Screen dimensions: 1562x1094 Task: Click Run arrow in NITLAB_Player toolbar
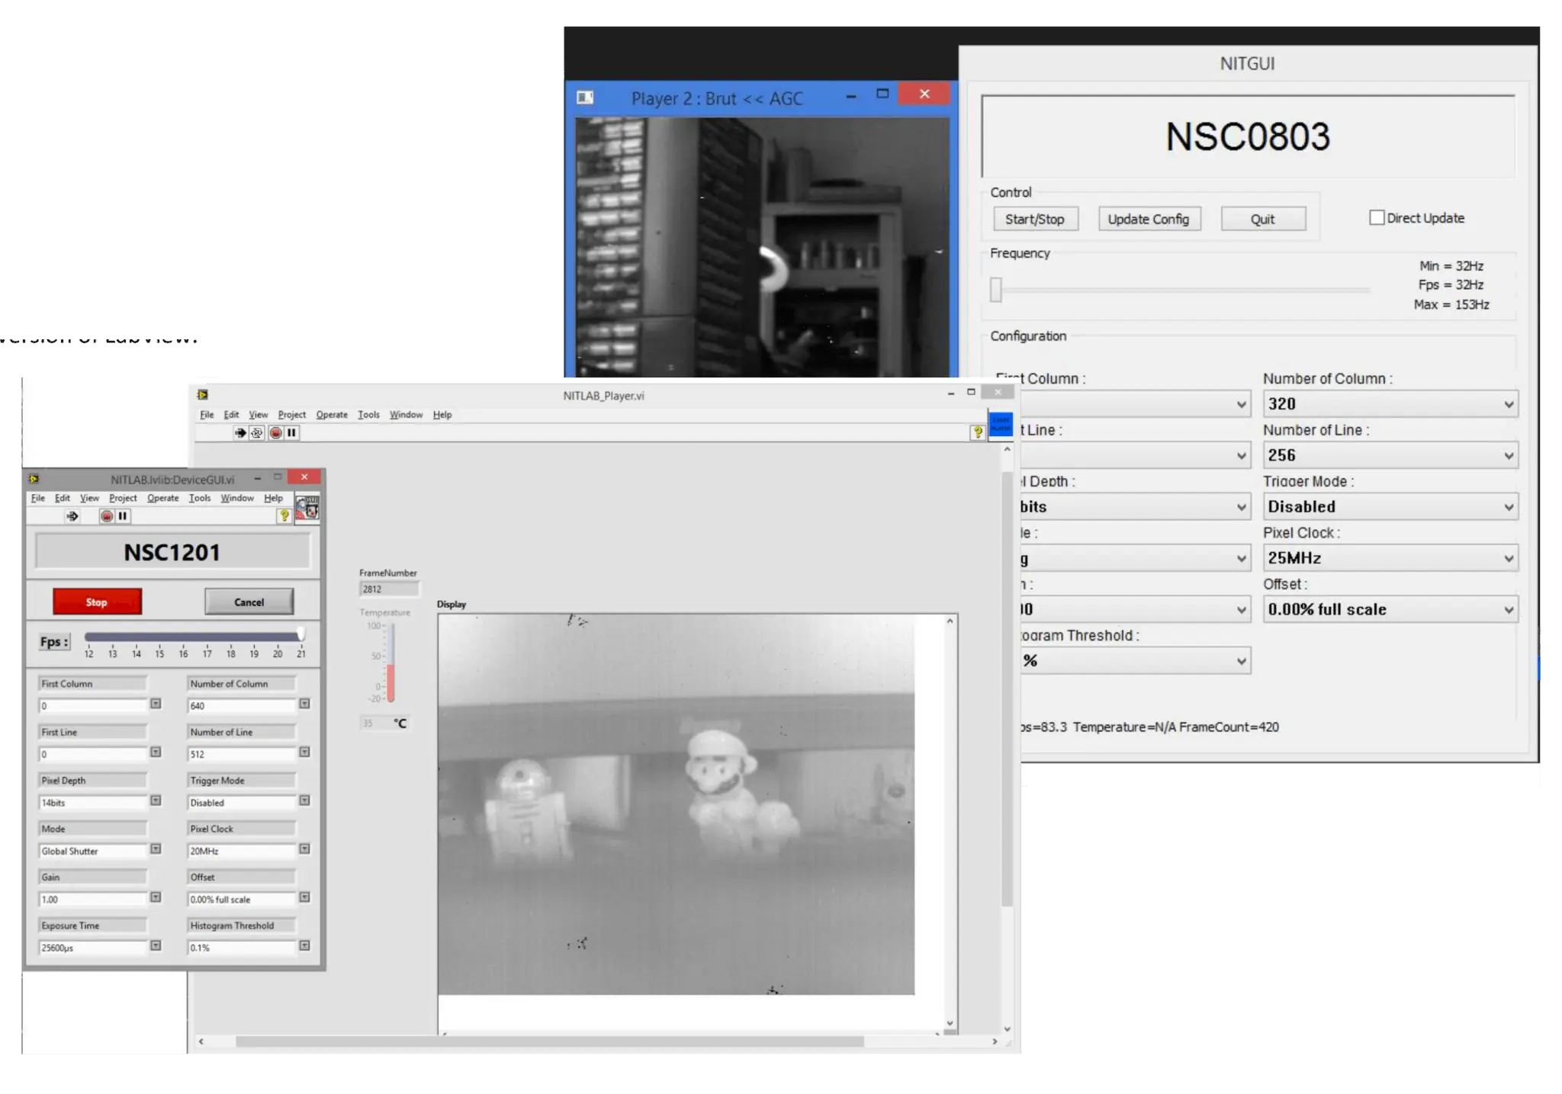tap(240, 433)
